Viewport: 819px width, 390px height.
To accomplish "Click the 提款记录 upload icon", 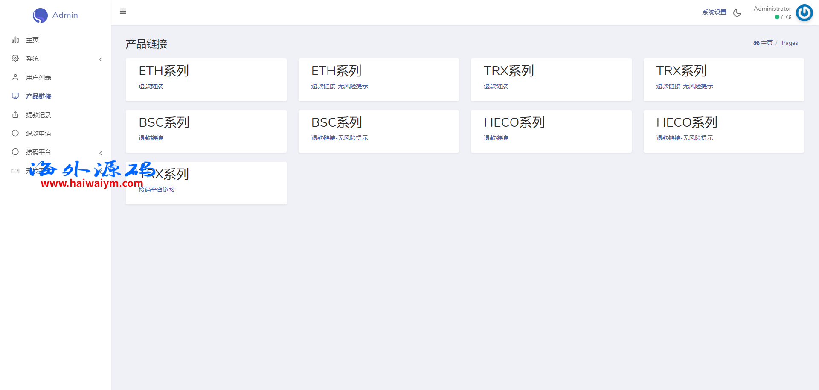I will pos(15,115).
